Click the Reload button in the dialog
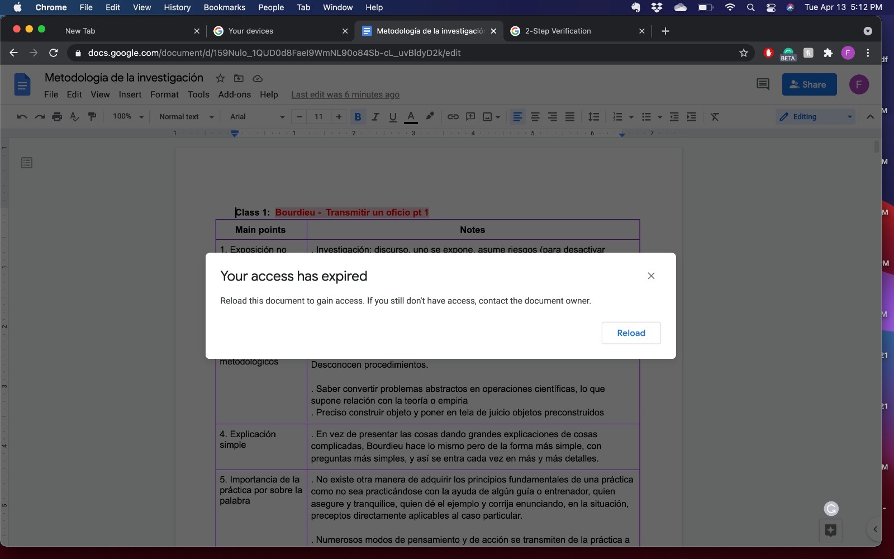 (x=631, y=333)
